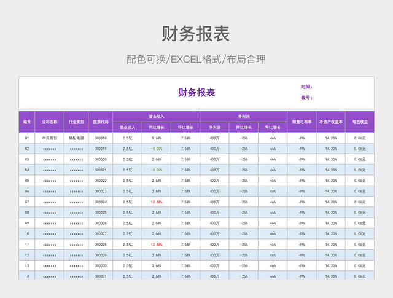The width and height of the screenshot is (393, 298).
Task: Click the red 12.68% cell in row 07
Action: point(157,202)
